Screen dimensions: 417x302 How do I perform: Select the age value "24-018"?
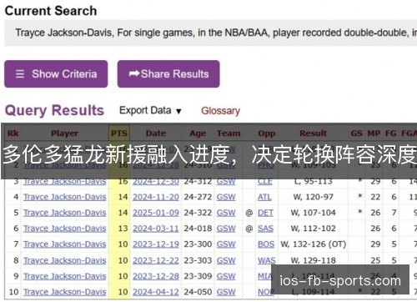tap(198, 229)
